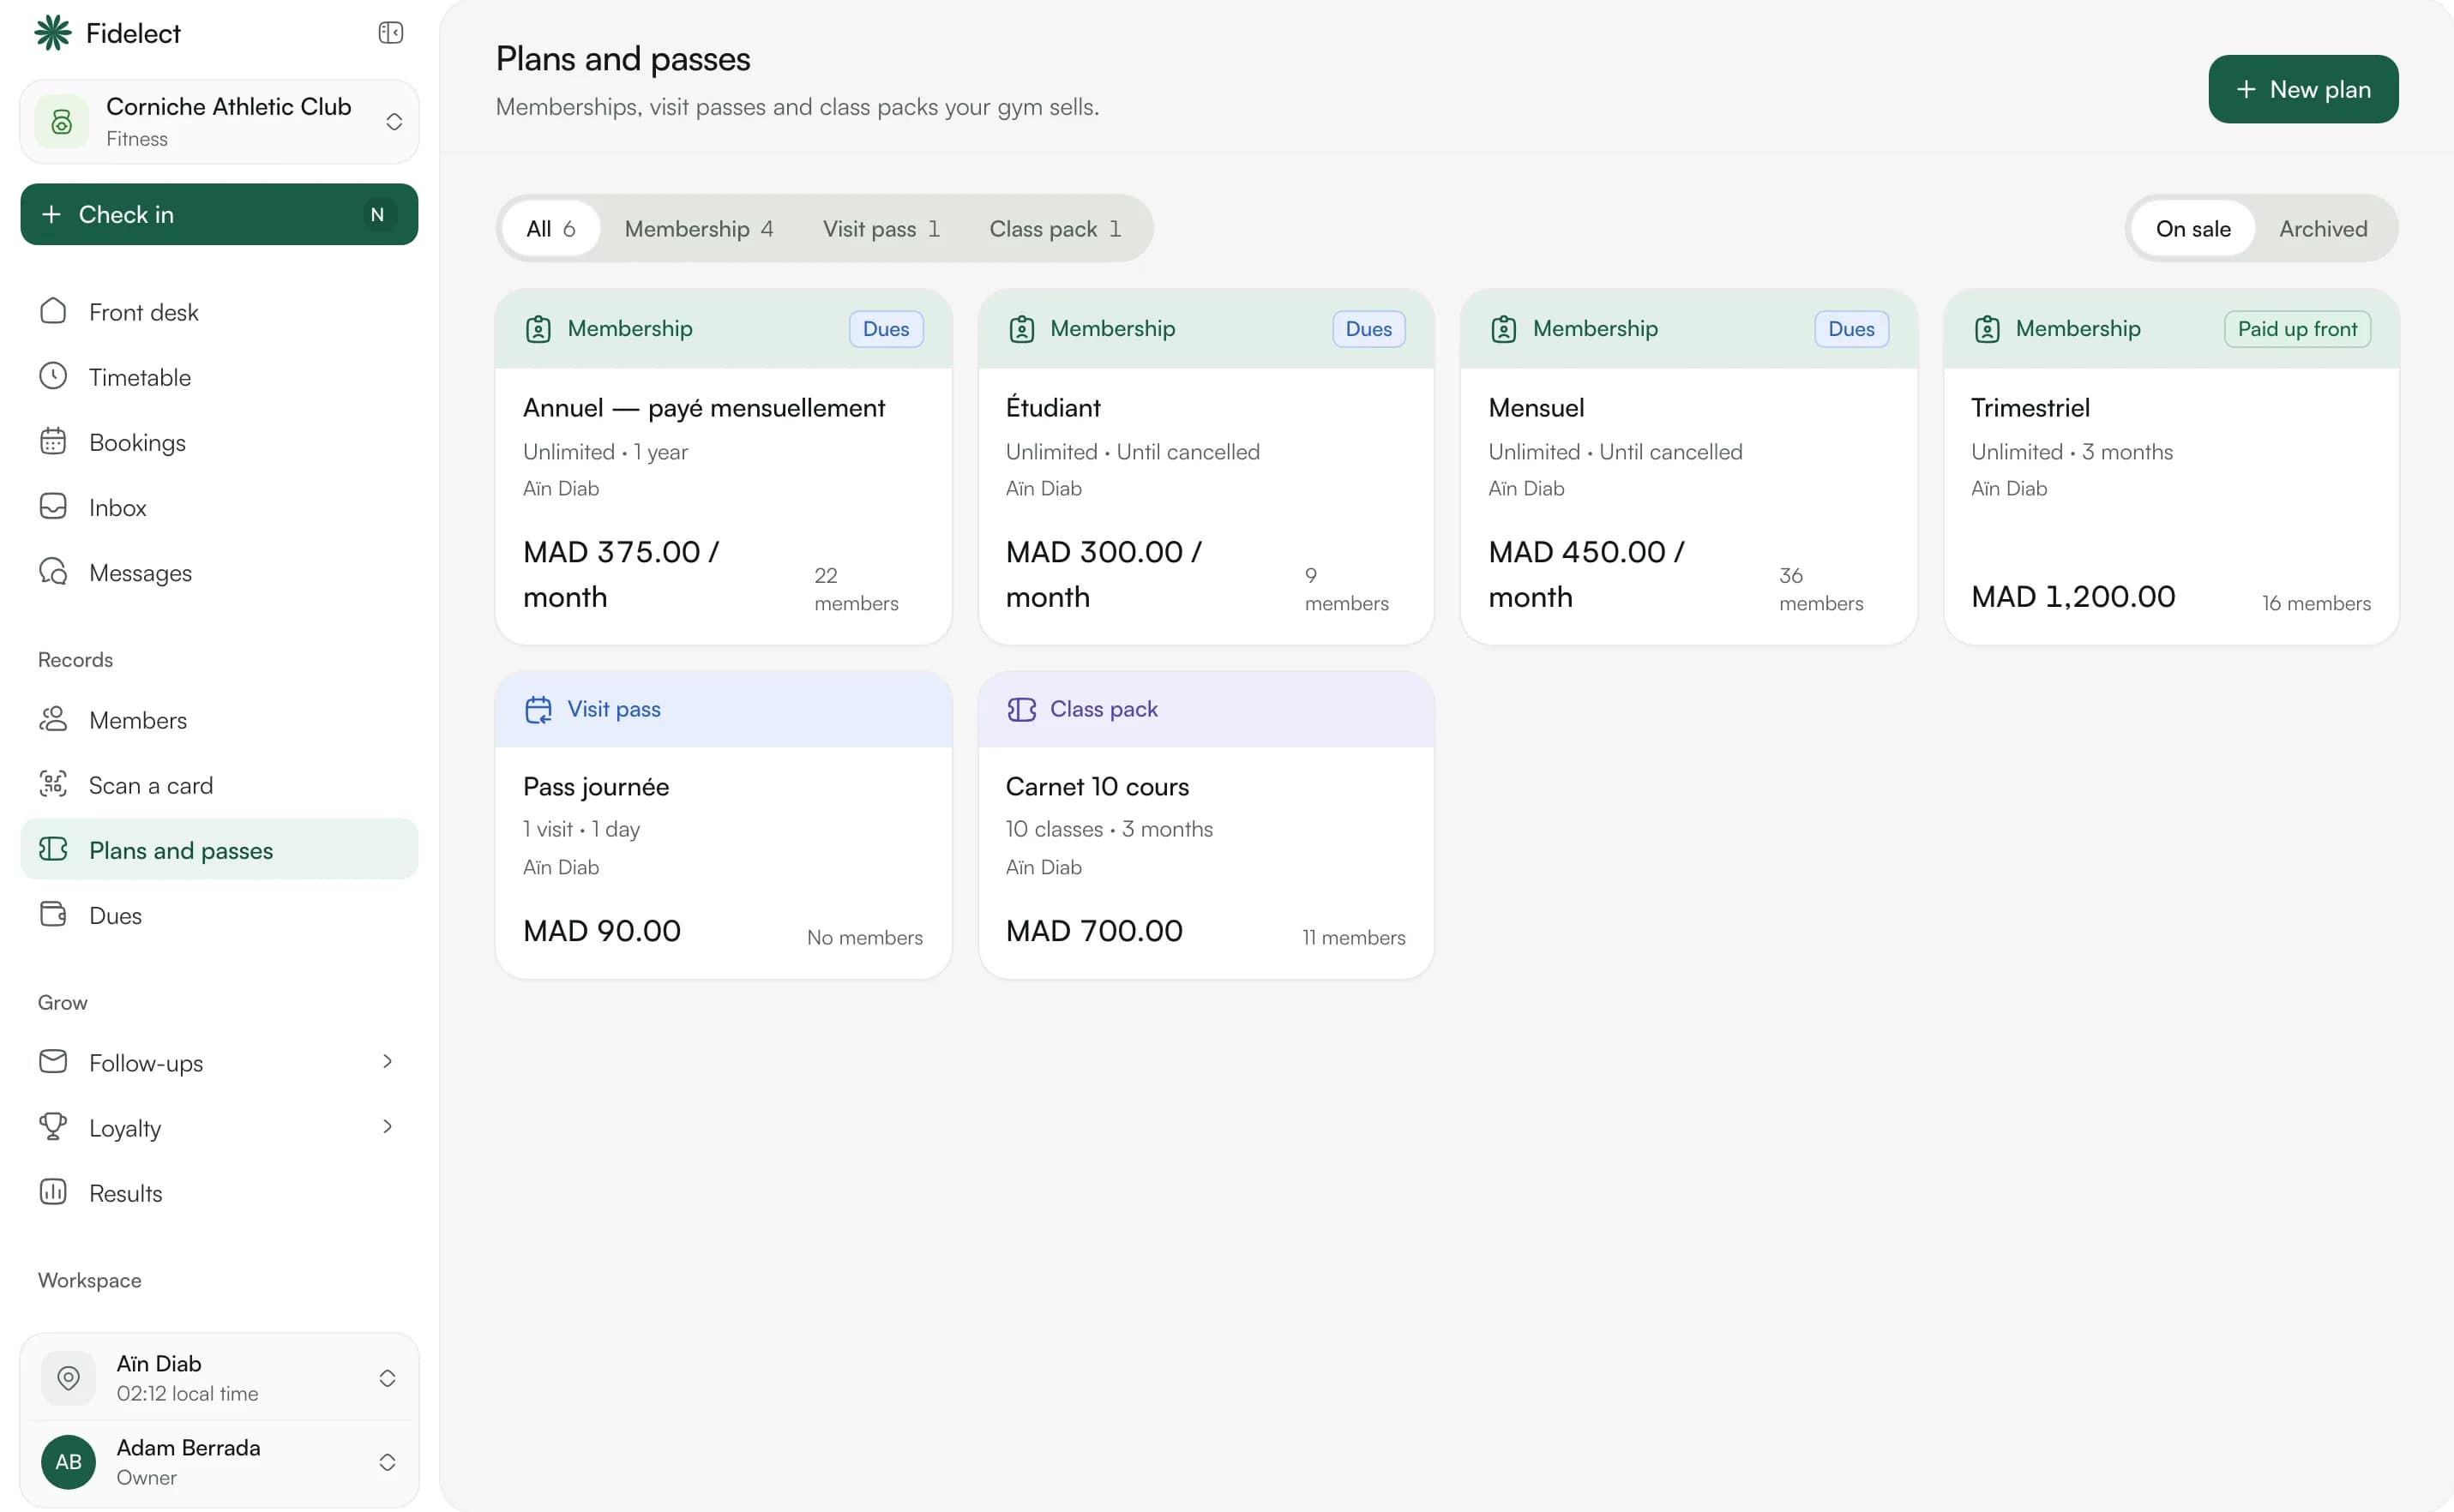The width and height of the screenshot is (2454, 1512).
Task: Open the Plans and passes sidebar item
Action: [220, 849]
